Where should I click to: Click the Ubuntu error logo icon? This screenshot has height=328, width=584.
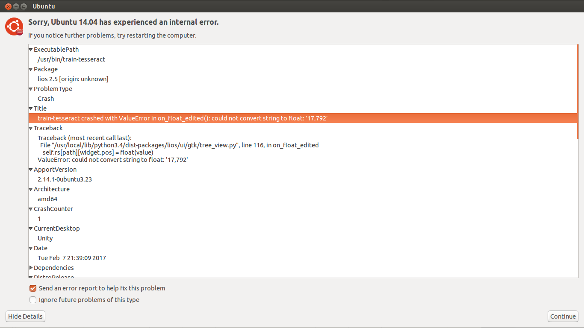click(x=14, y=26)
